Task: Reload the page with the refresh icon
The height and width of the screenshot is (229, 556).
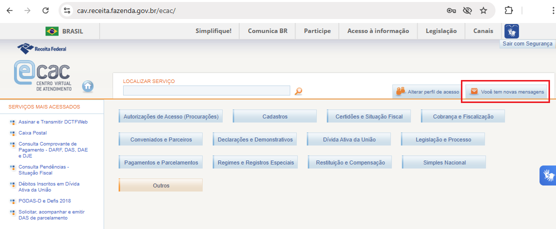Action: pyautogui.click(x=46, y=10)
